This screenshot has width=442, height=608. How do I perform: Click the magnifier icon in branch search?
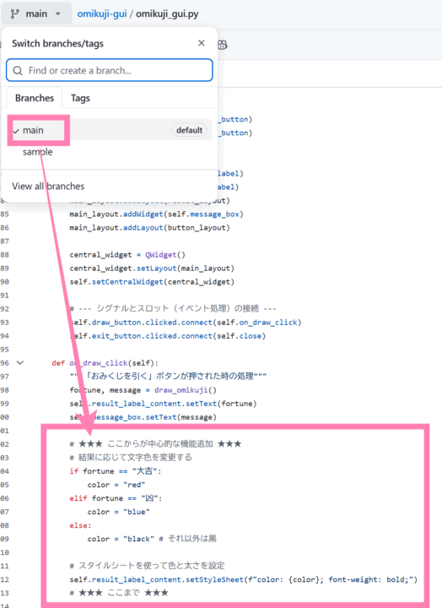[18, 71]
